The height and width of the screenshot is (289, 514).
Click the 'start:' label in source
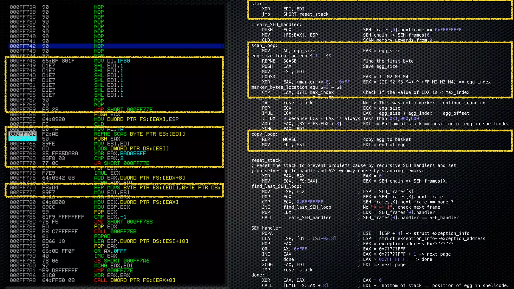tap(259, 4)
